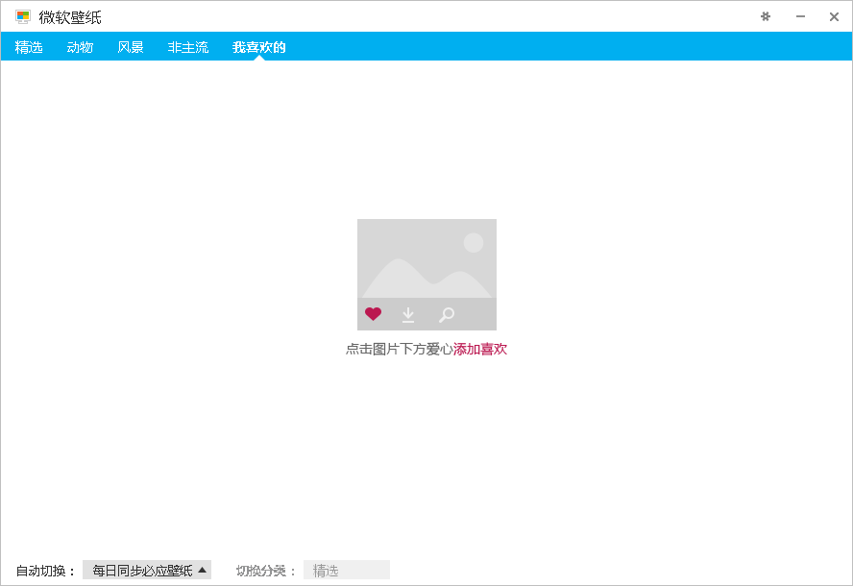
Task: Click the pink 添加喜欢 text
Action: pos(480,350)
